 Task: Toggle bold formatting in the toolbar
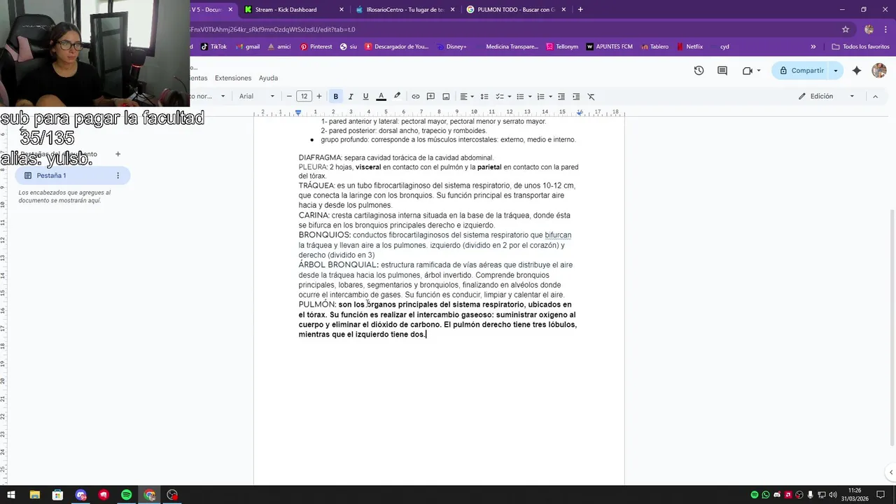(x=336, y=97)
